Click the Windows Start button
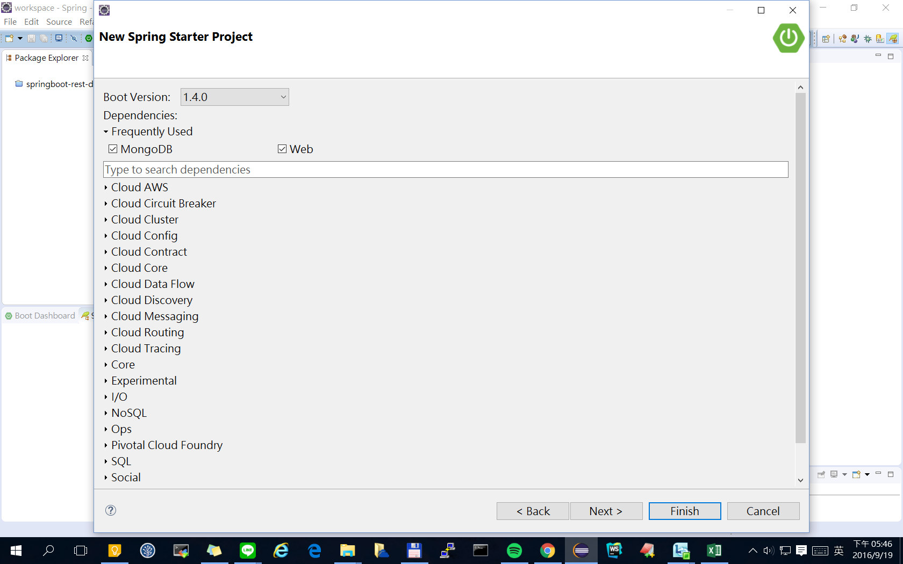The width and height of the screenshot is (903, 564). click(16, 551)
